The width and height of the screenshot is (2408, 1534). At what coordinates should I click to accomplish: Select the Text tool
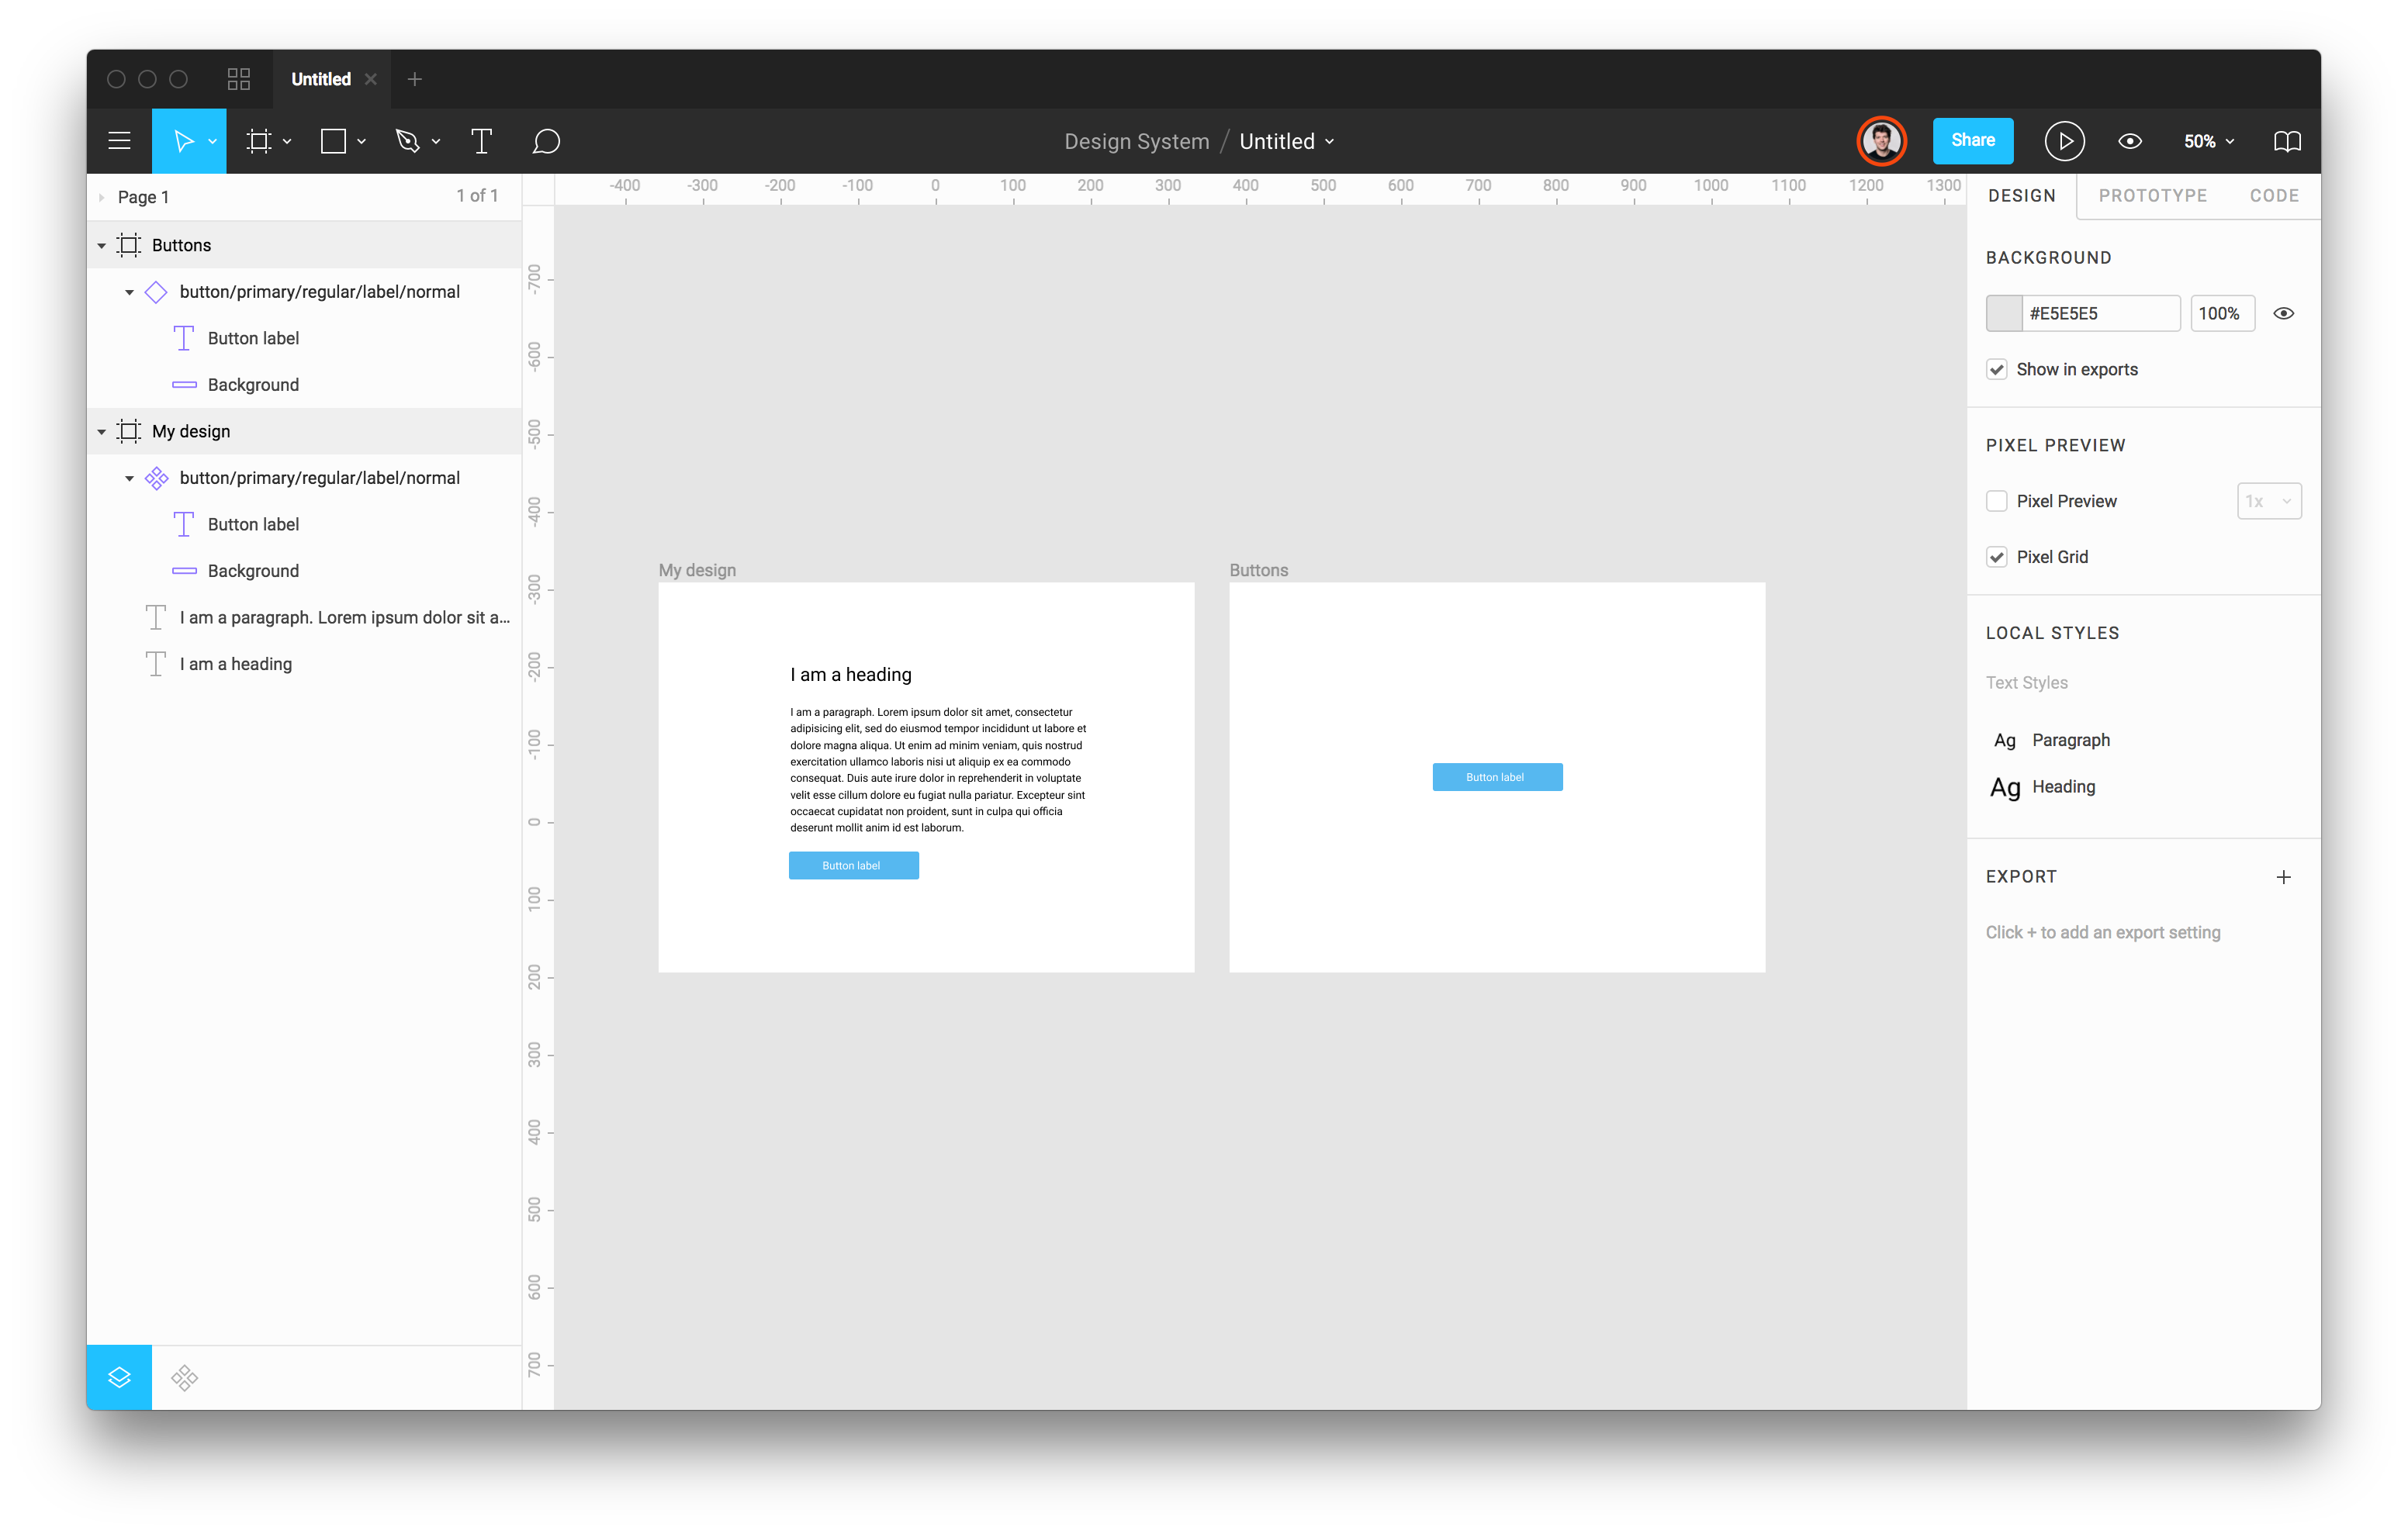tap(482, 141)
